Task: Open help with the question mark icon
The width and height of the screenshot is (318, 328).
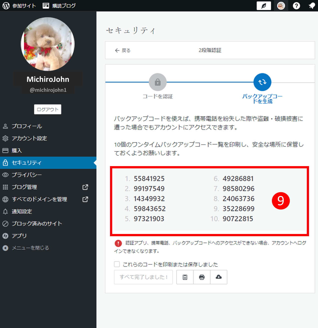Action: [296, 5]
